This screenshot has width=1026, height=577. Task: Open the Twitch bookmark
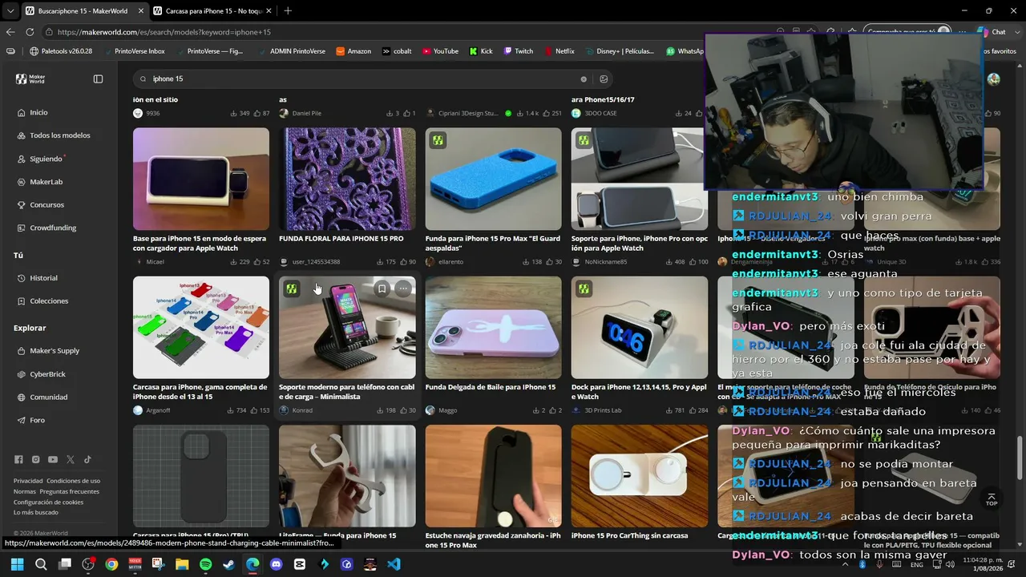pyautogui.click(x=519, y=51)
